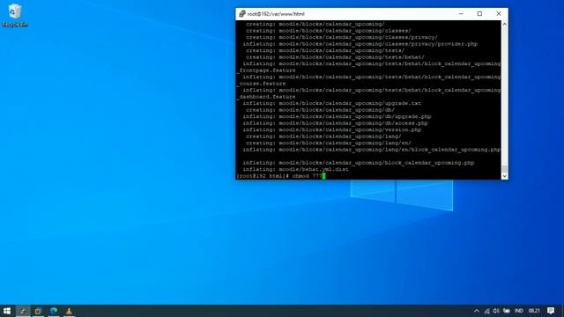Click the '_frontpage.feature' text
The height and width of the screenshot is (317, 564).
click(266, 70)
